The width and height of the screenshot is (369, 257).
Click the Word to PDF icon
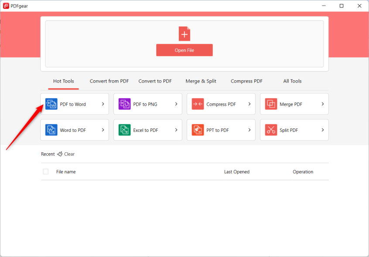click(x=51, y=130)
